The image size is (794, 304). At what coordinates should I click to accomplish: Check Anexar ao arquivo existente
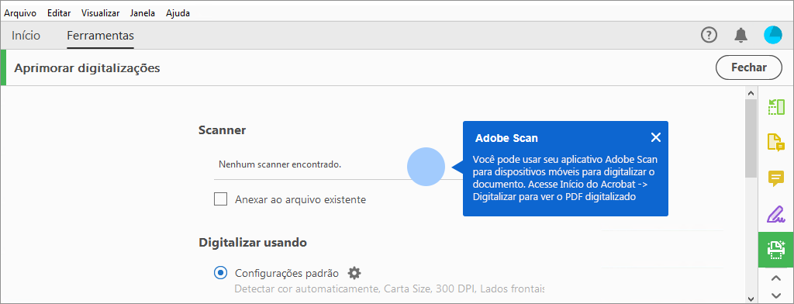[220, 199]
